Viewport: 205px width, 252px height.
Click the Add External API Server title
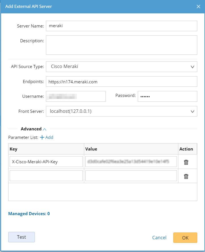point(28,7)
